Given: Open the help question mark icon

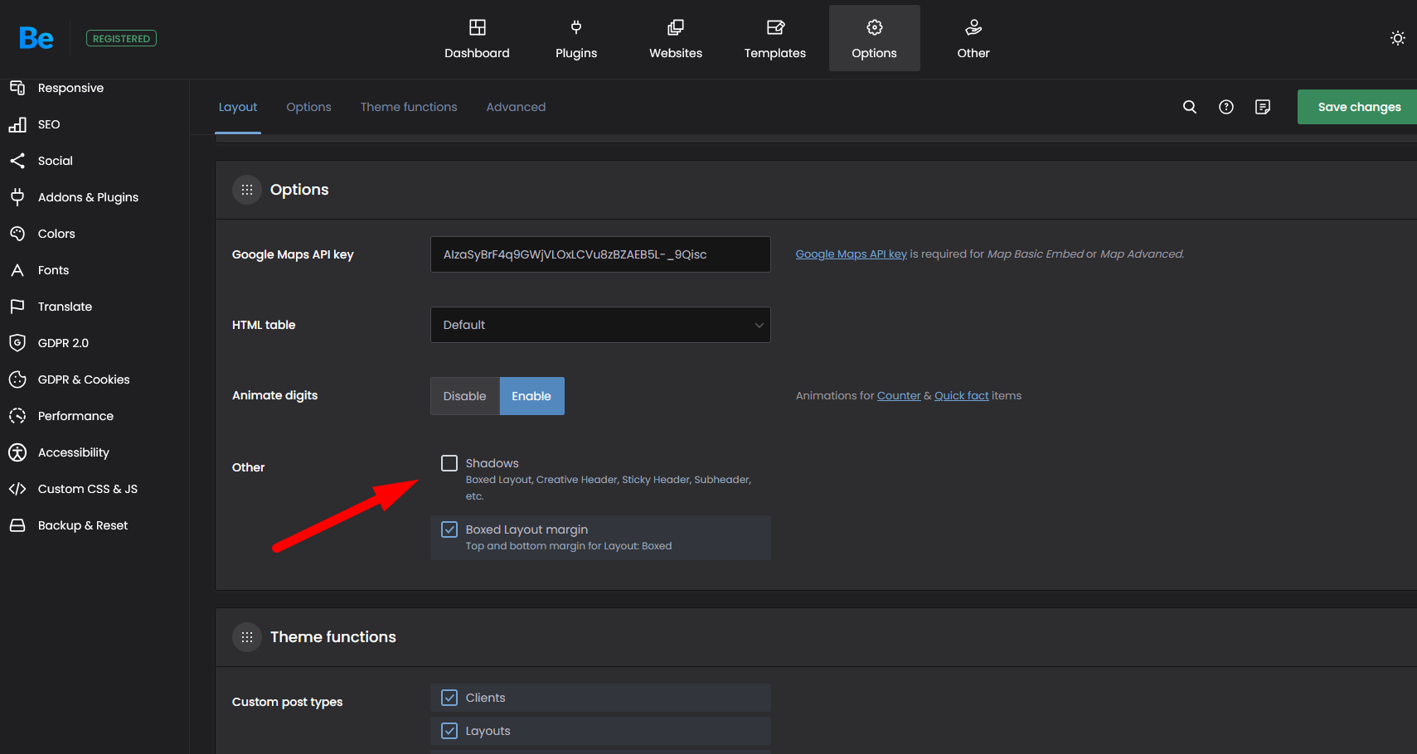Looking at the screenshot, I should 1225,107.
